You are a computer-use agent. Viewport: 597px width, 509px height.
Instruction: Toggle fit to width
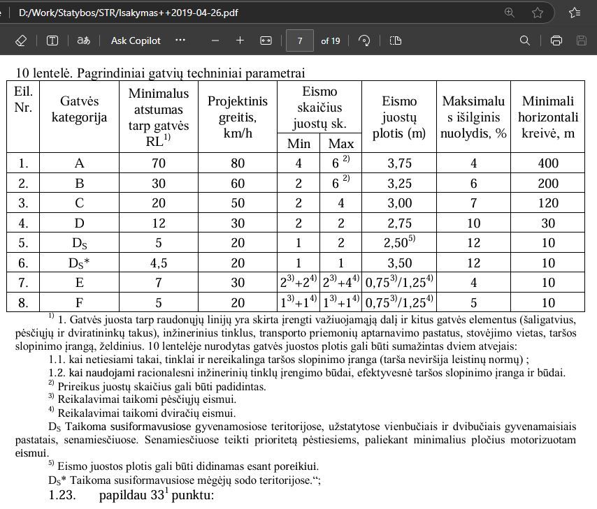pos(266,40)
